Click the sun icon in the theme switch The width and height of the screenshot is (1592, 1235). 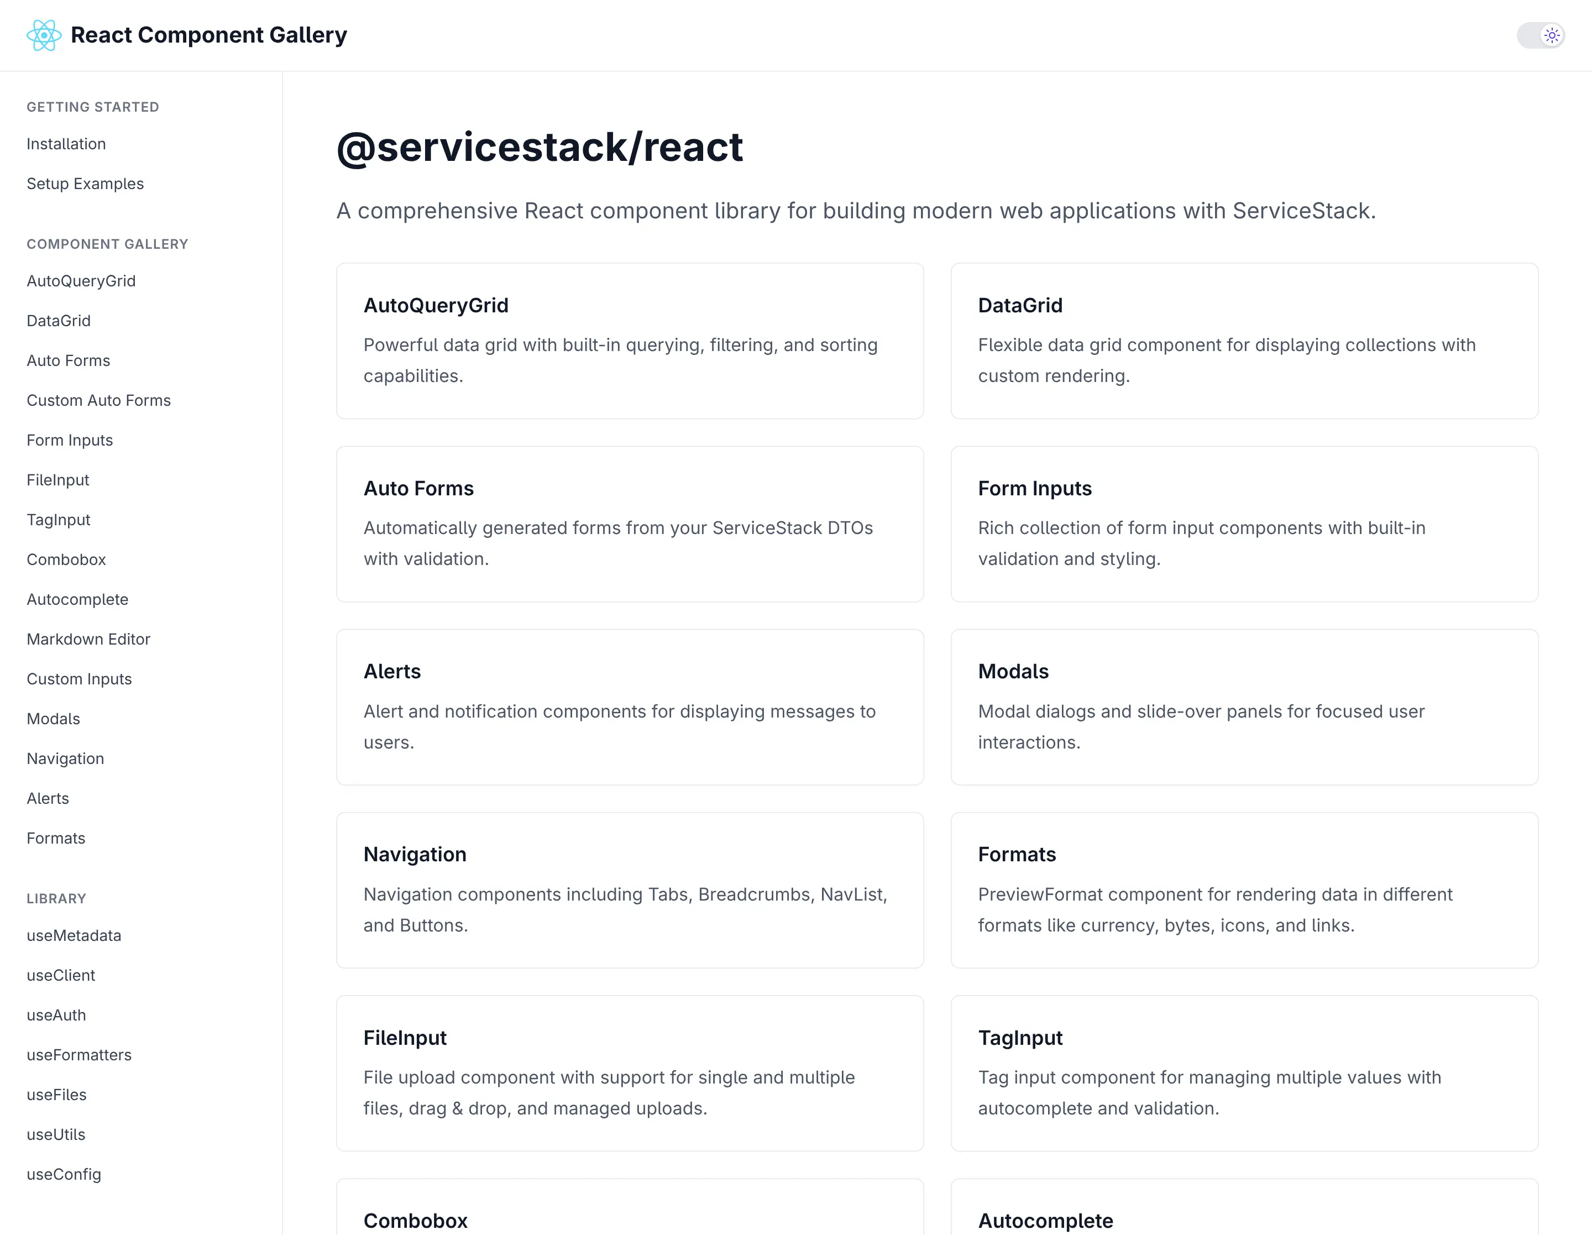[1551, 35]
